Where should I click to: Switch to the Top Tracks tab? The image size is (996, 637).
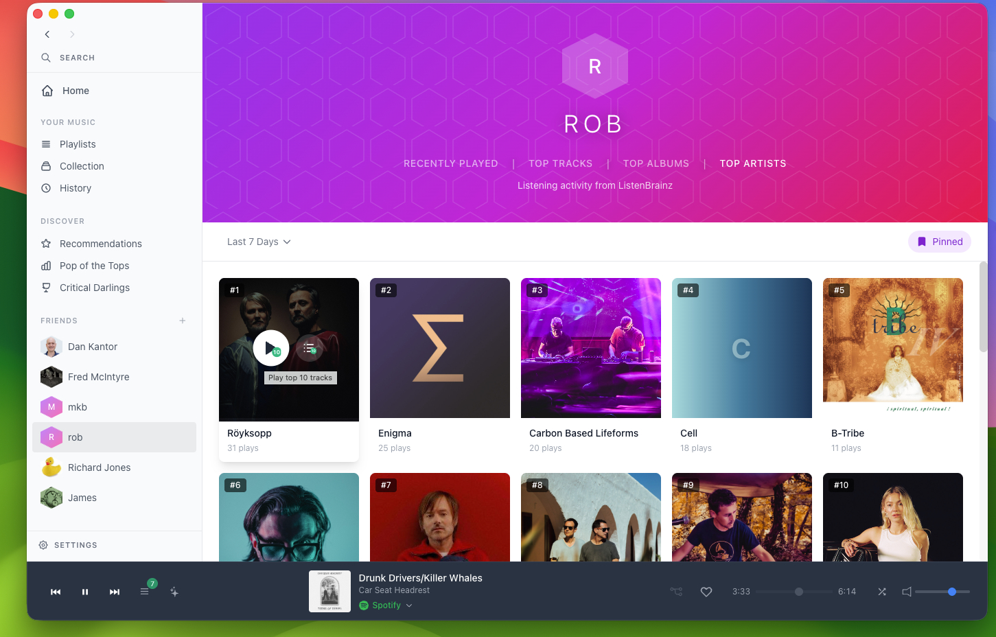point(560,163)
